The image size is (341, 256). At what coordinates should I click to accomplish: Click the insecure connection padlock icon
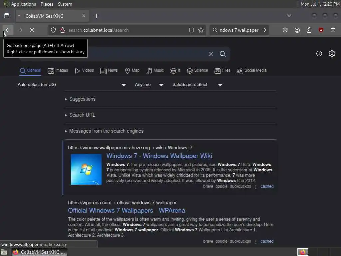pyautogui.click(x=63, y=30)
